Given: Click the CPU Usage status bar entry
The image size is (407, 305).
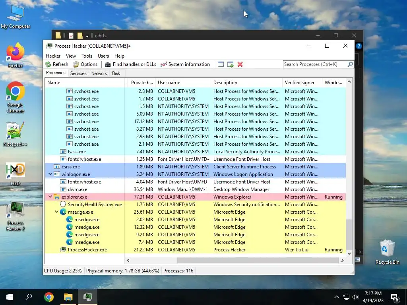Looking at the screenshot, I should click(x=62, y=271).
